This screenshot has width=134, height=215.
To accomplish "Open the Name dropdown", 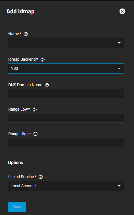I will (66, 43).
